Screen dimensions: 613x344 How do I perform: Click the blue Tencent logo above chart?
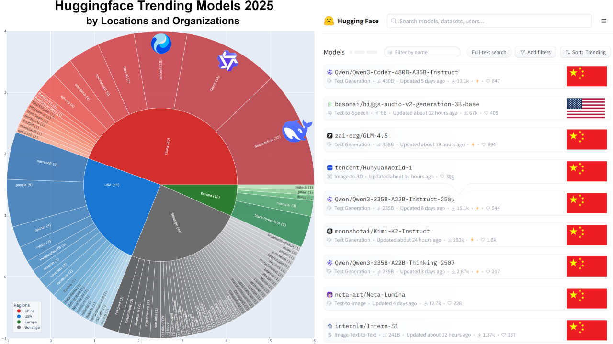pos(161,44)
